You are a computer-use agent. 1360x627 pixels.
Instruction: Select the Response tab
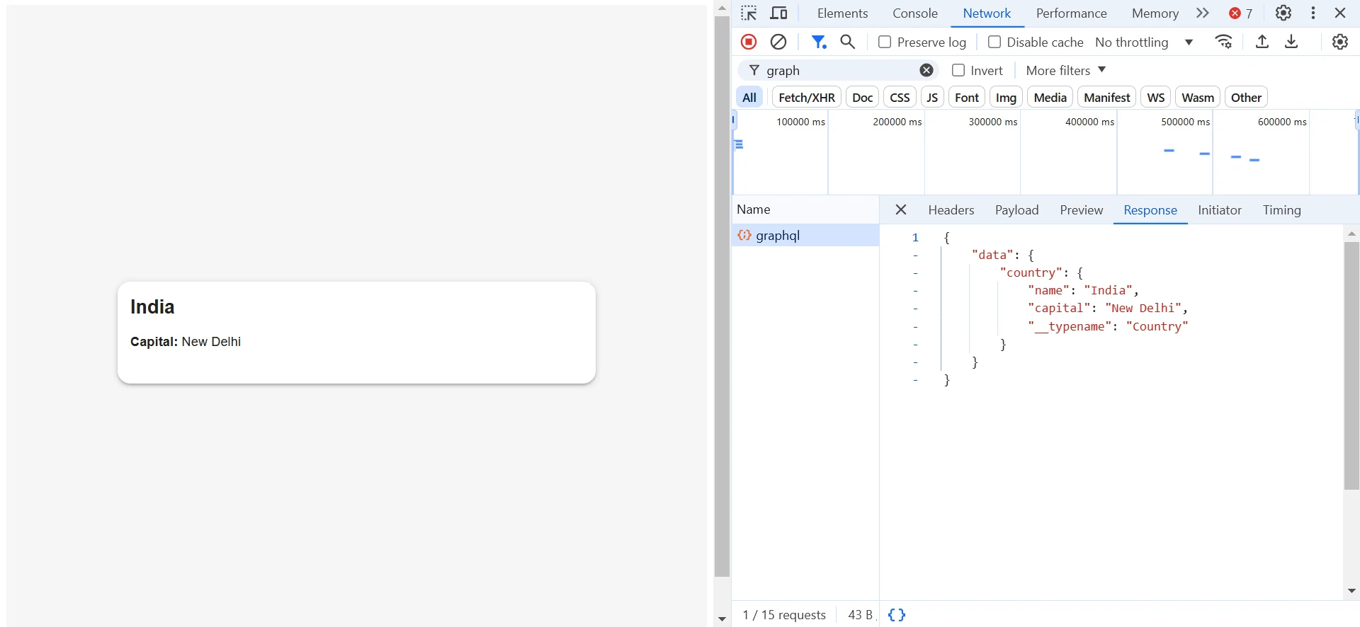1150,210
